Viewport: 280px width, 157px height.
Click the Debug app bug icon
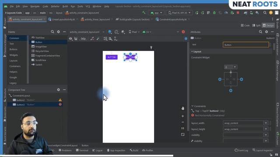click(x=214, y=13)
